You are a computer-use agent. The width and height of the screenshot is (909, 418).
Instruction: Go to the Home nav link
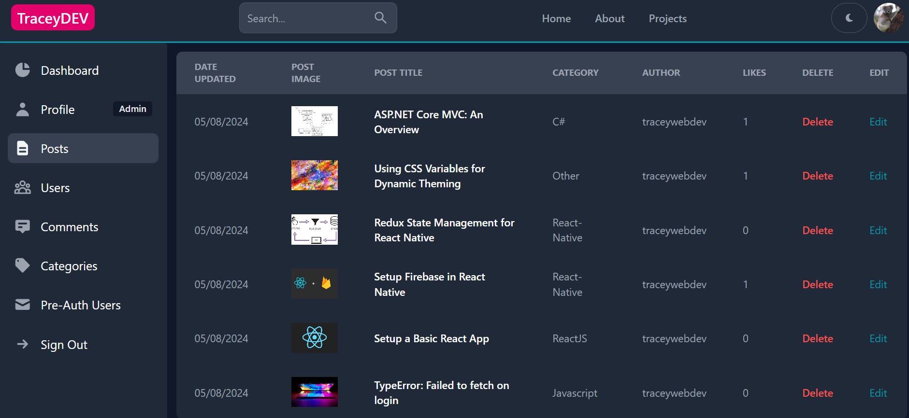tap(556, 18)
